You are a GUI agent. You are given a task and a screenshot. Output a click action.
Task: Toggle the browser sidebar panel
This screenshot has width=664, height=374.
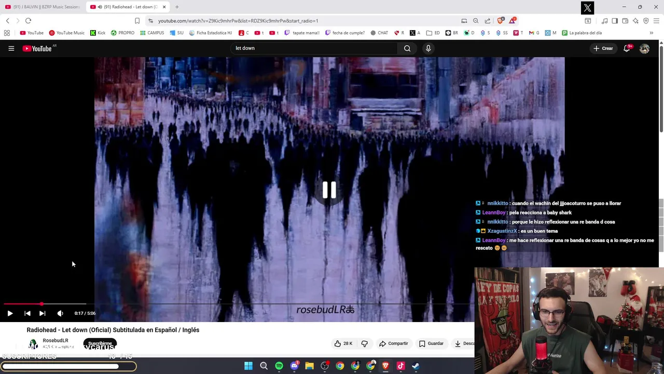coord(615,21)
